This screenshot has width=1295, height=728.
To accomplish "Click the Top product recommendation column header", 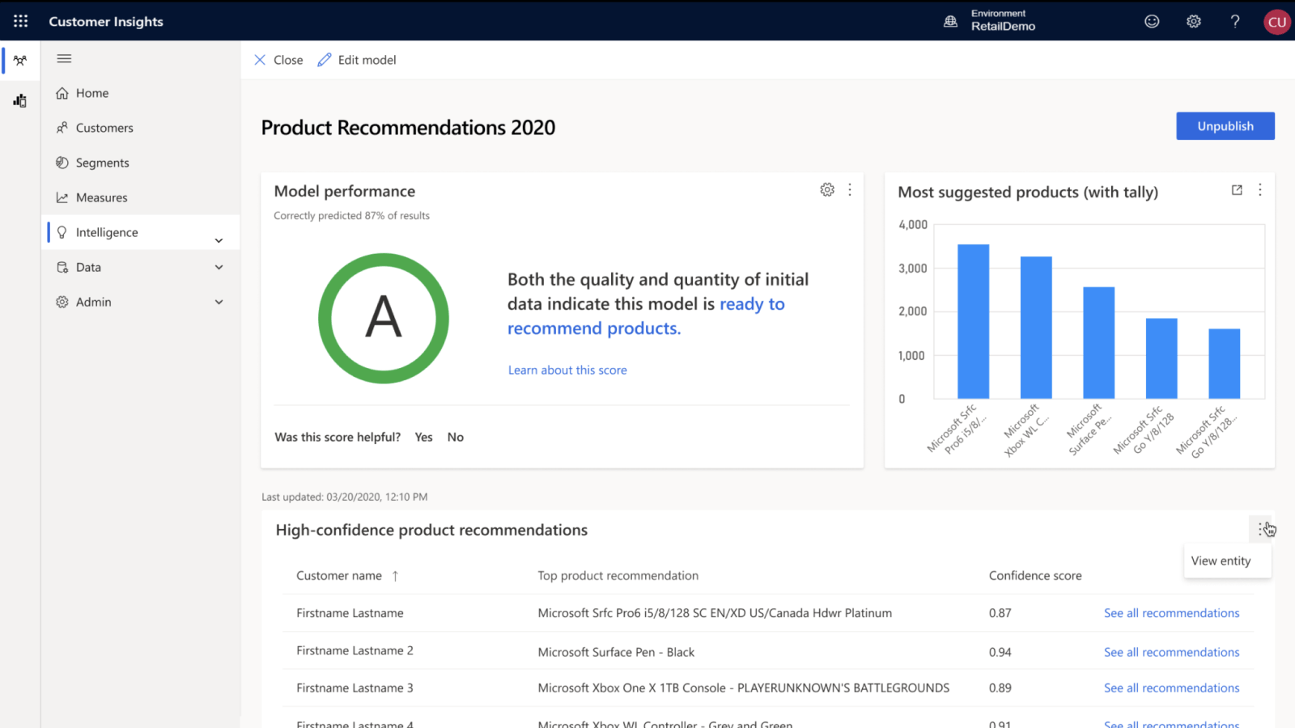I will [618, 576].
